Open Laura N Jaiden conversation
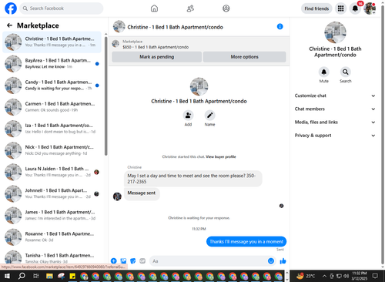 pos(52,172)
